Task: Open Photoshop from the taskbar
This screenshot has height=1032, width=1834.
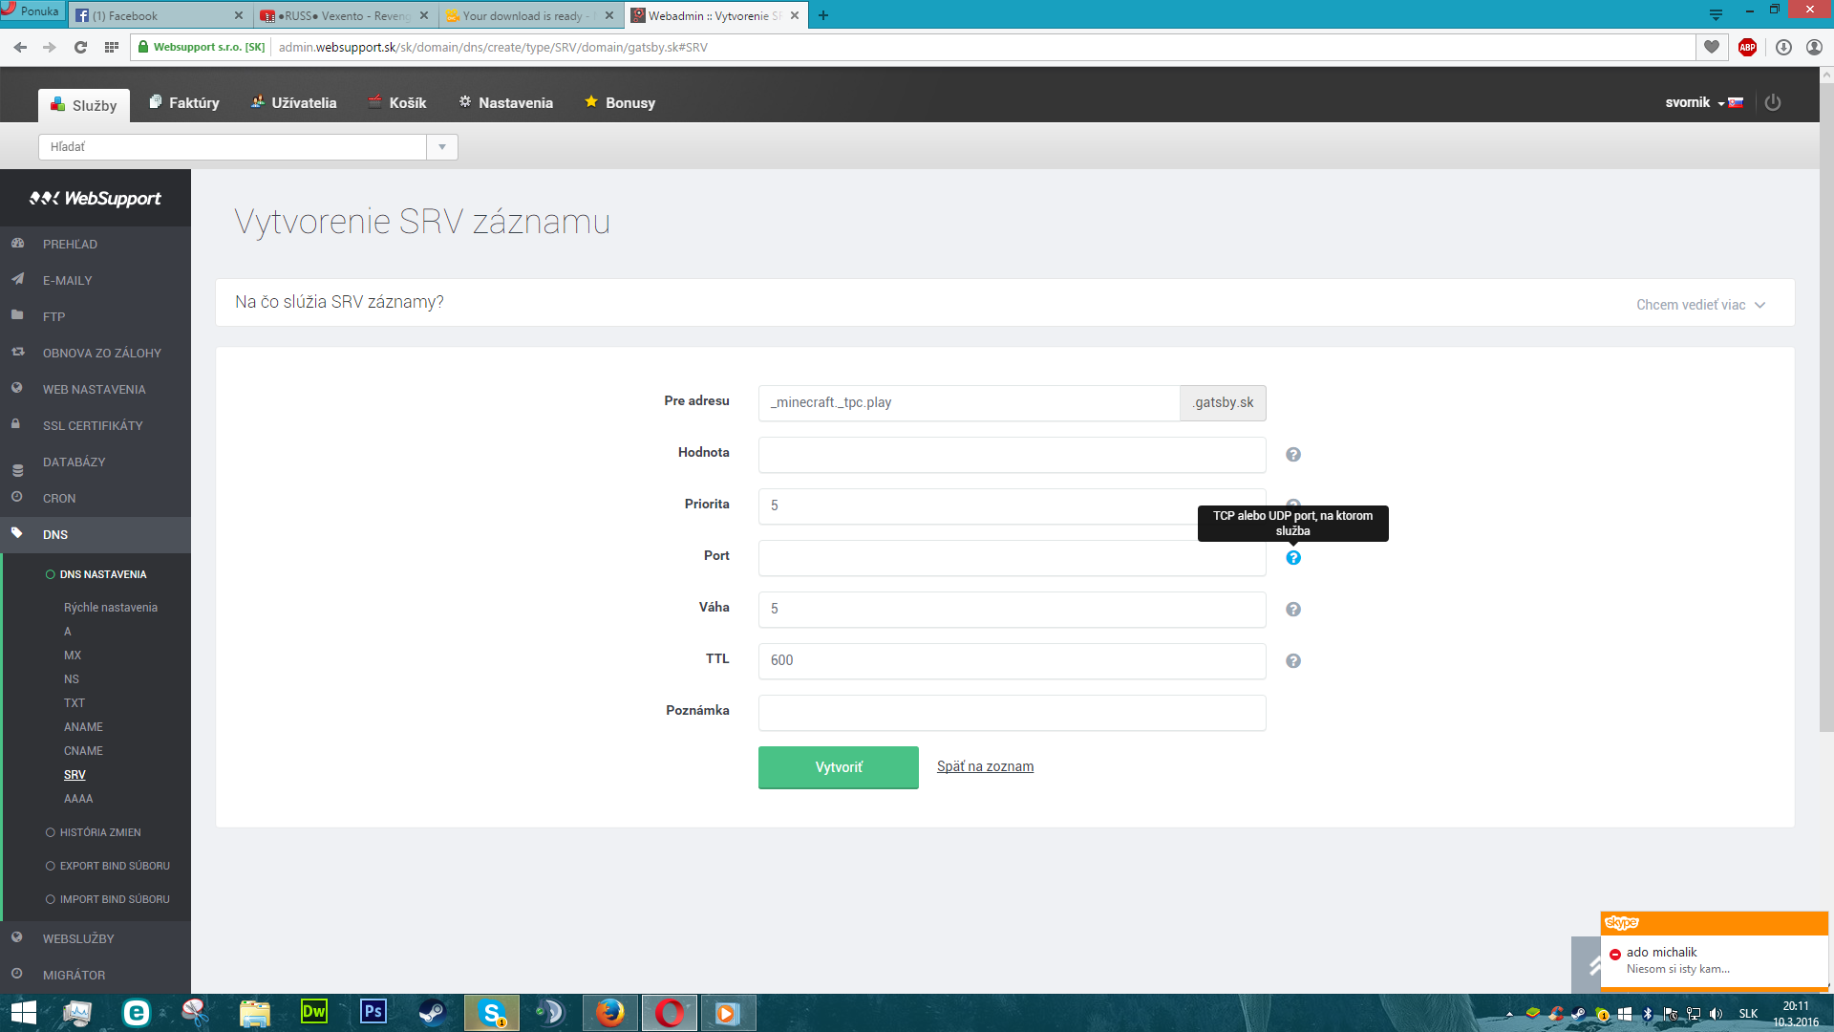Action: point(373,1012)
